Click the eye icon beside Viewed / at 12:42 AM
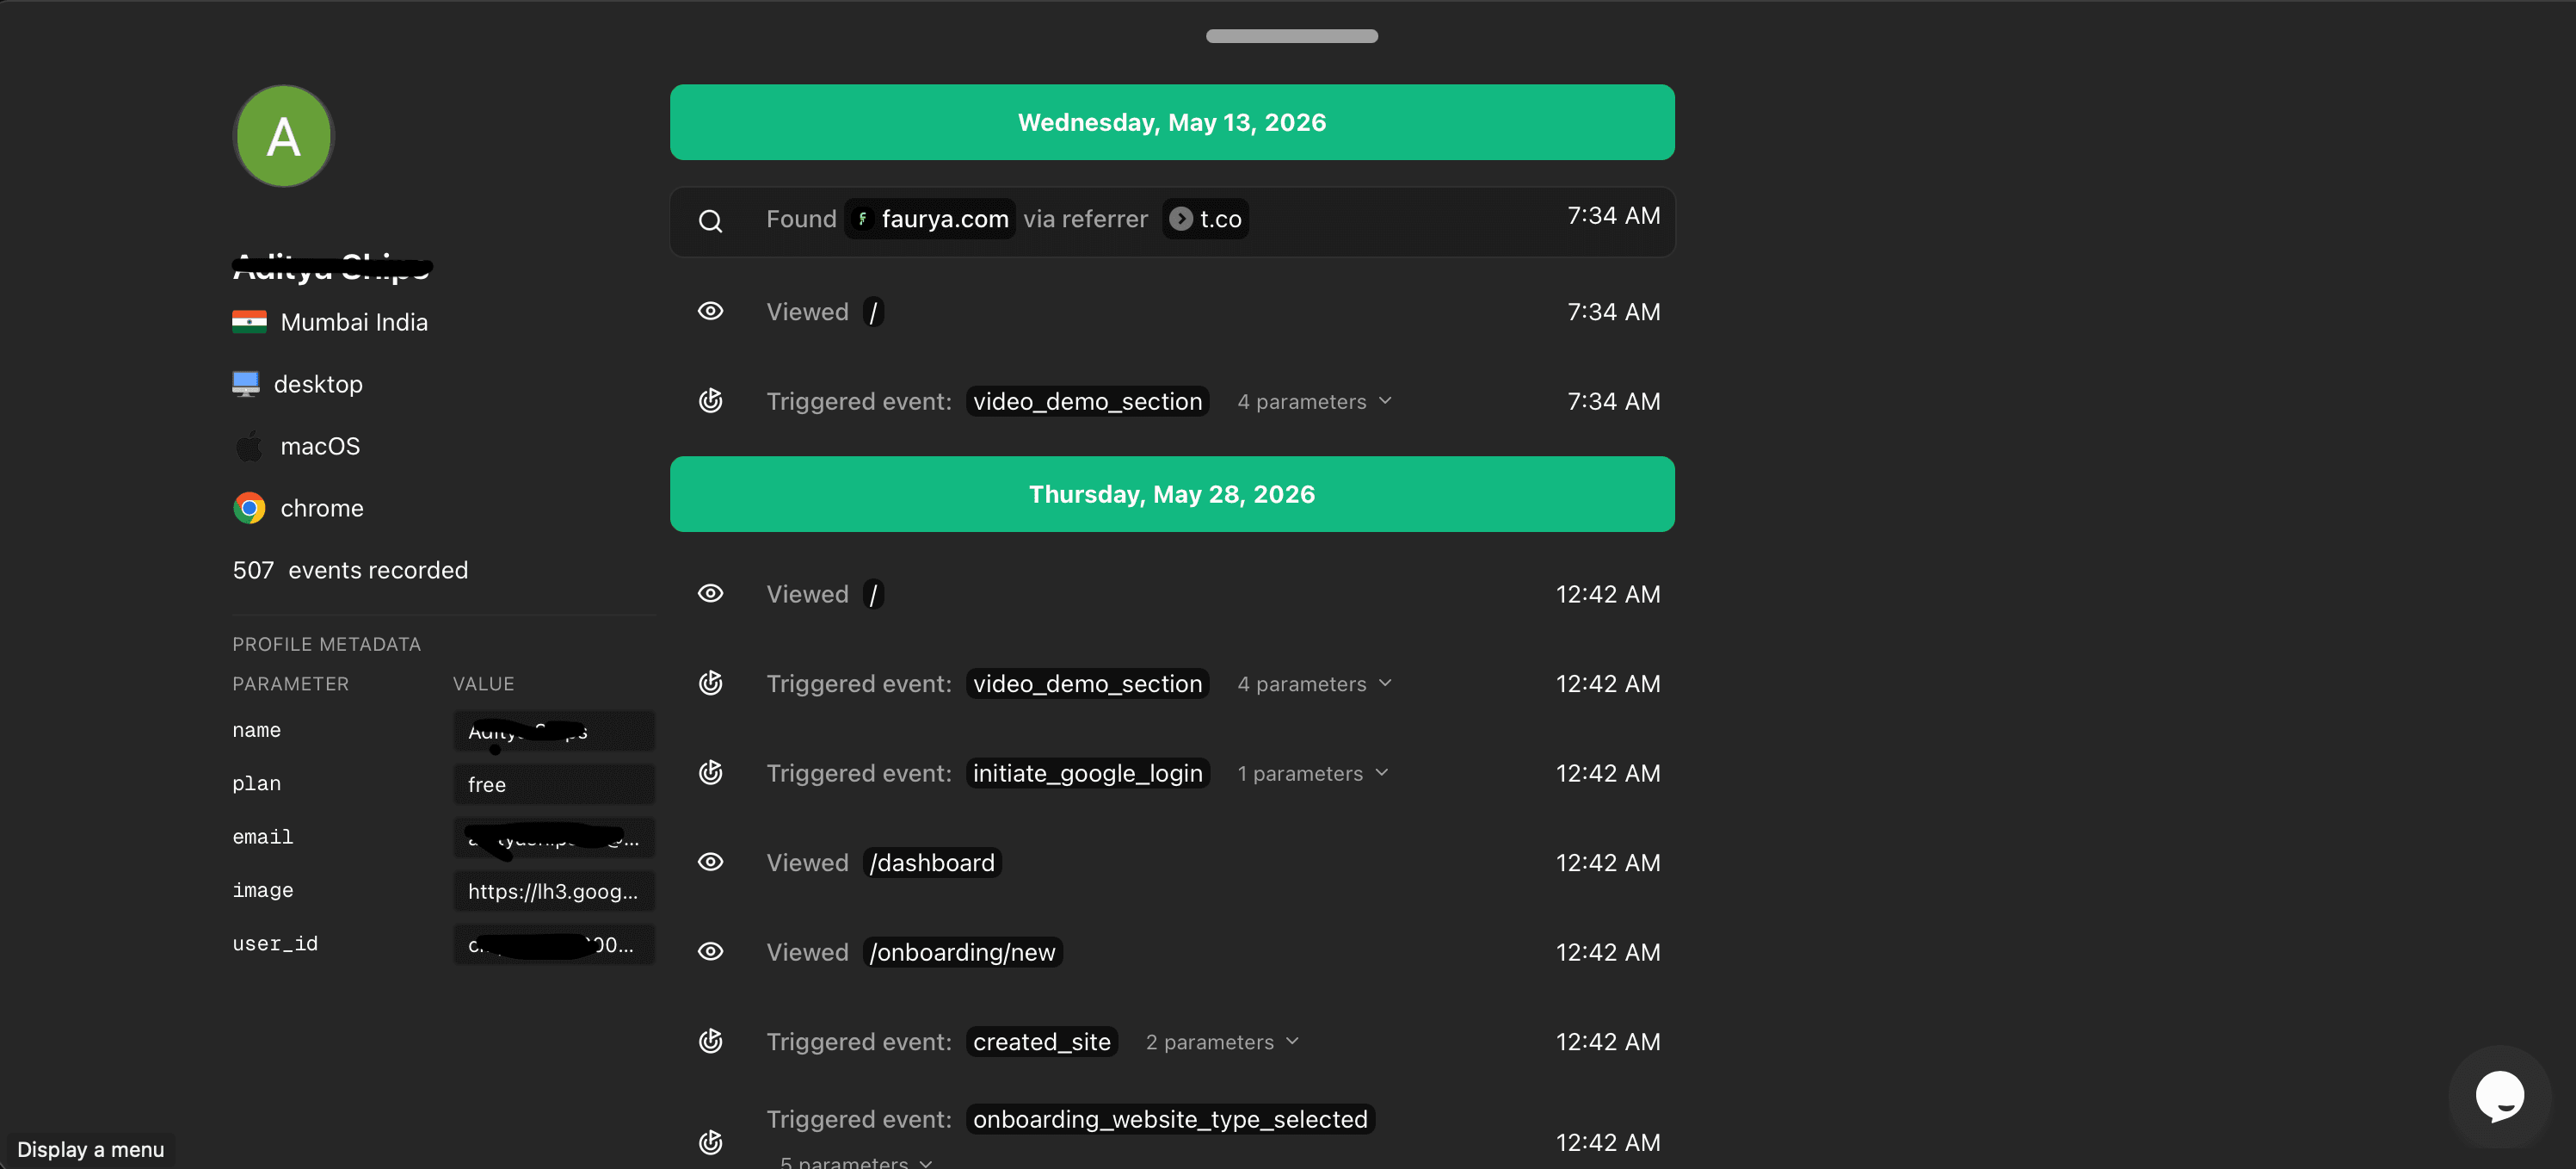 click(710, 593)
